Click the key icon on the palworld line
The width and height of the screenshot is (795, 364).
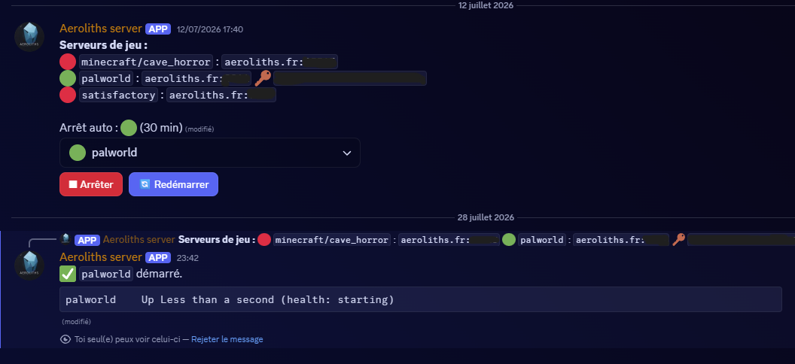pyautogui.click(x=262, y=78)
